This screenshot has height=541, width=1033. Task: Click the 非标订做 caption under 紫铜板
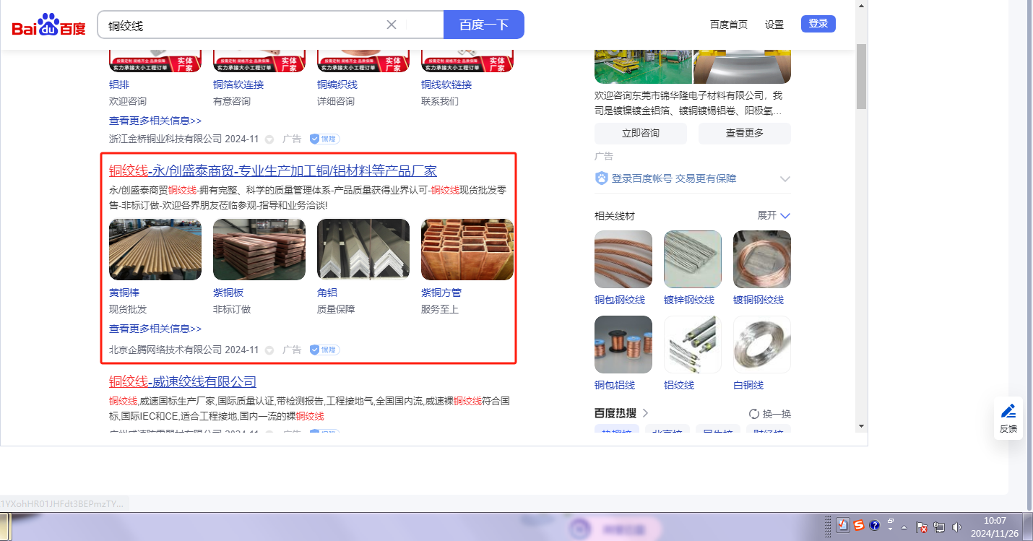232,309
